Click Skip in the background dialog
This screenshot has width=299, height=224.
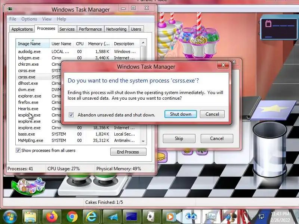click(x=179, y=139)
